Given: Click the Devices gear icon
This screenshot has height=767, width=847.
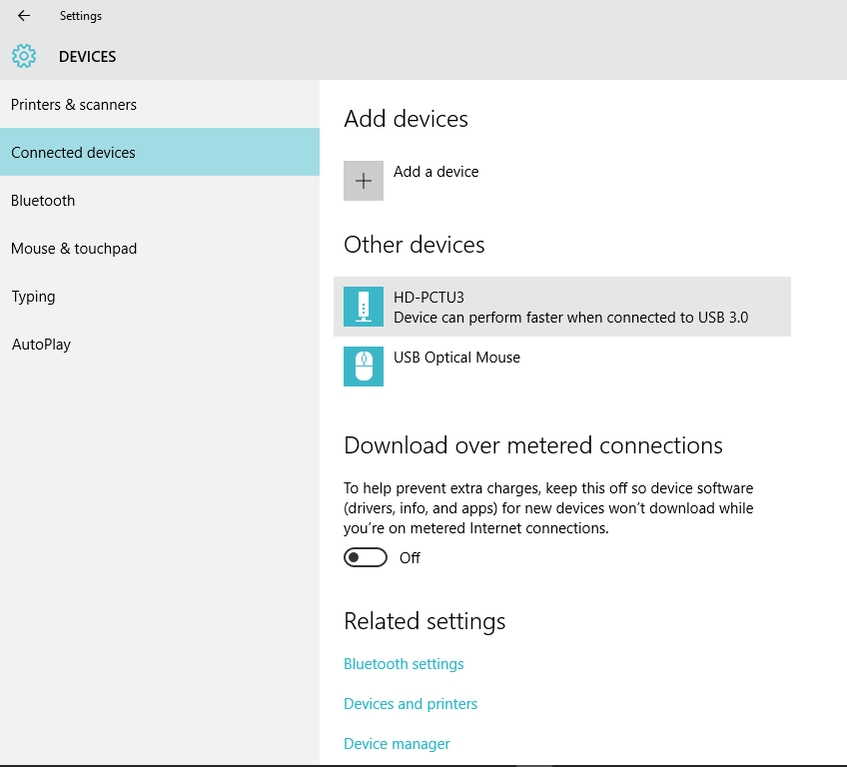Looking at the screenshot, I should [x=24, y=56].
